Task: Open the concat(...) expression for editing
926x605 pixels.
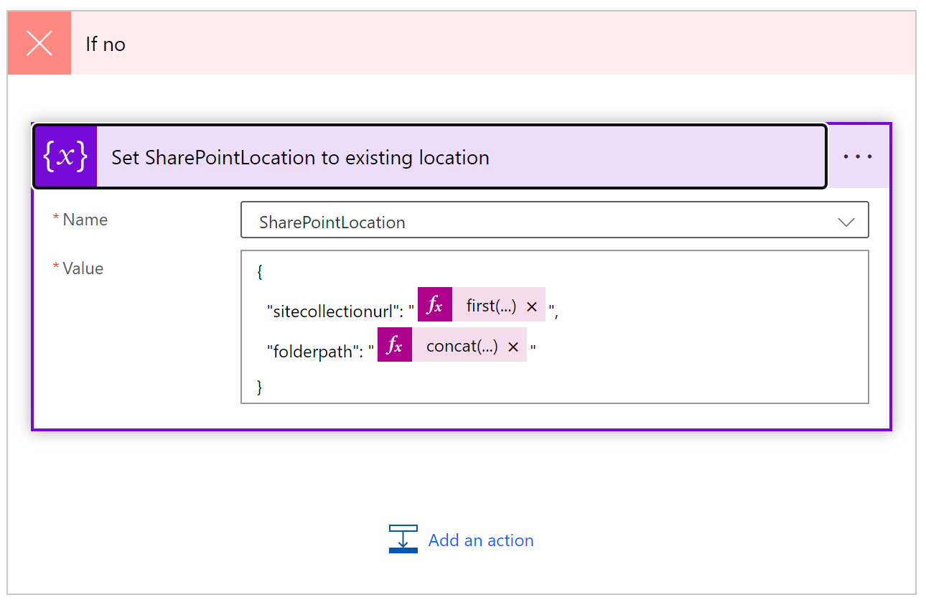Action: tap(462, 346)
